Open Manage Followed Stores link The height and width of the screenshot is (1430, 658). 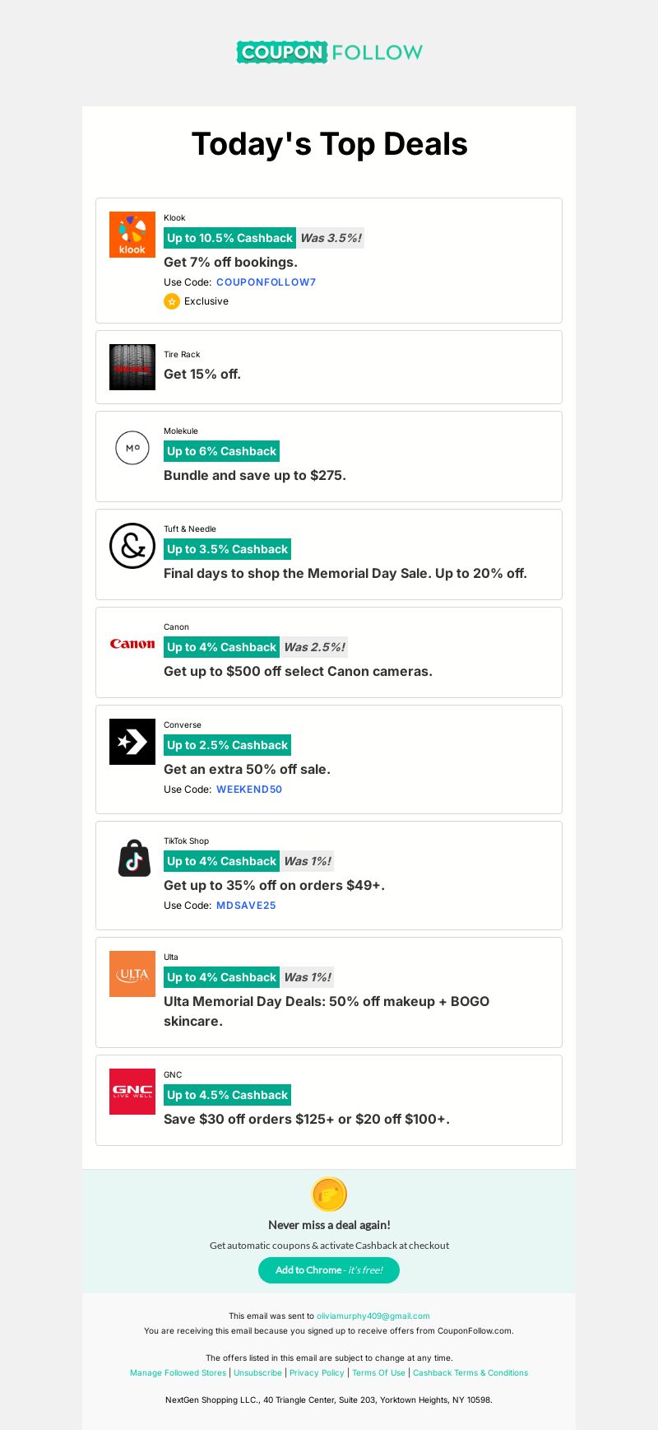pyautogui.click(x=178, y=1373)
